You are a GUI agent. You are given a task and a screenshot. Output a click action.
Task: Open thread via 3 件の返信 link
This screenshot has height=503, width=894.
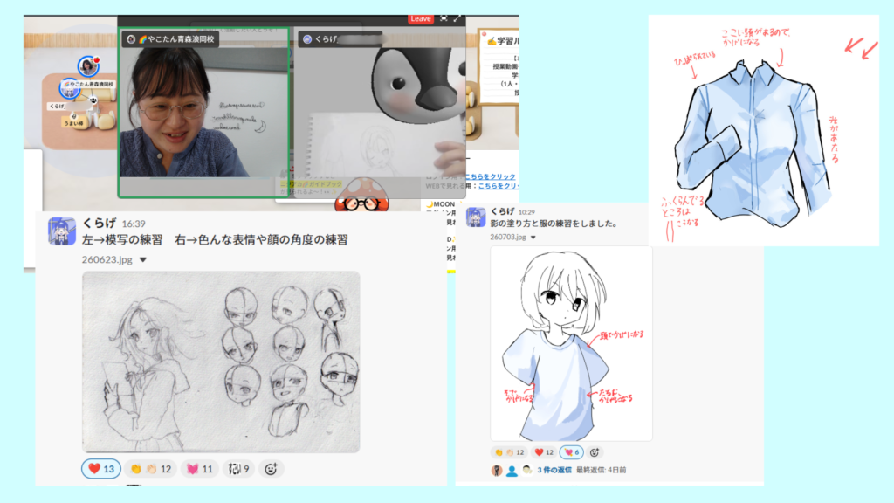[x=554, y=470]
